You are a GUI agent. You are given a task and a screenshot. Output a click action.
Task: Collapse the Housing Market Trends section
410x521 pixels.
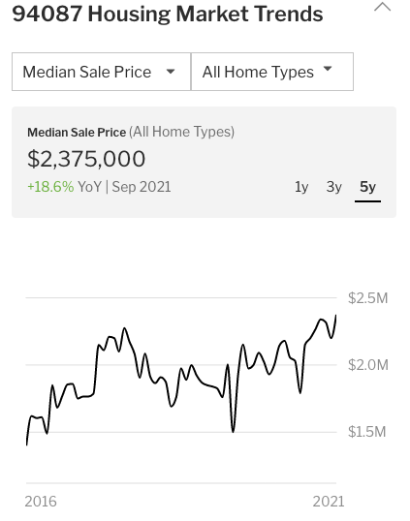click(383, 7)
